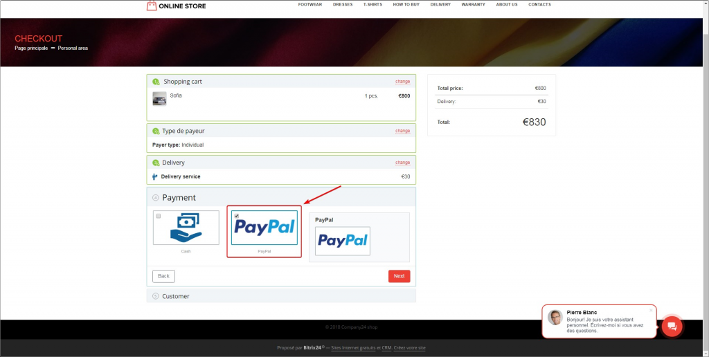Follow the Page principale breadcrumb link
709x357 pixels.
click(31, 48)
